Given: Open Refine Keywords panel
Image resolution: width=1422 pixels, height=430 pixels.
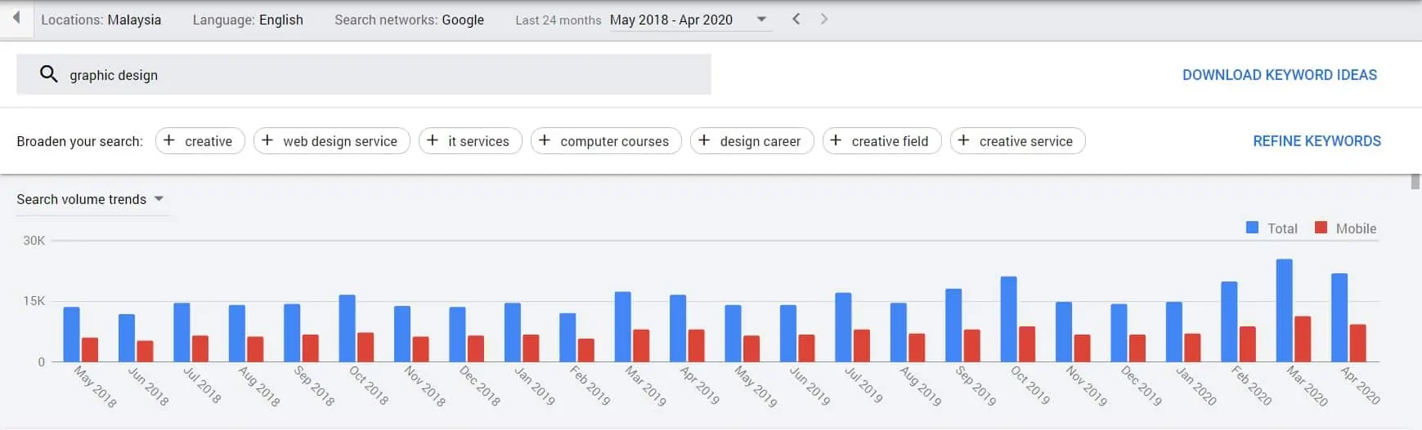Looking at the screenshot, I should 1317,141.
